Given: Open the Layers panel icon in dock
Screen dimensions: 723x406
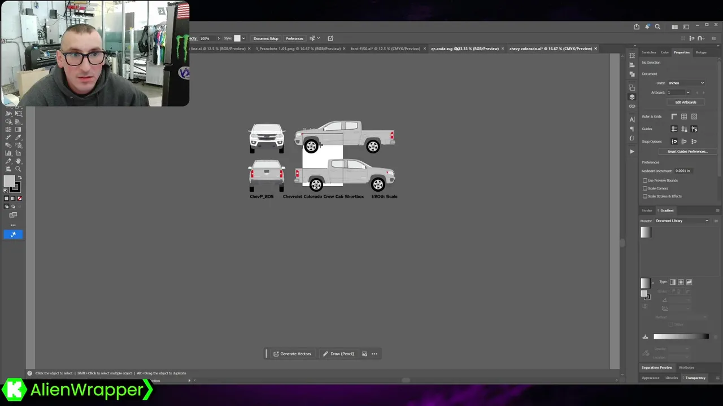Looking at the screenshot, I should (632, 97).
